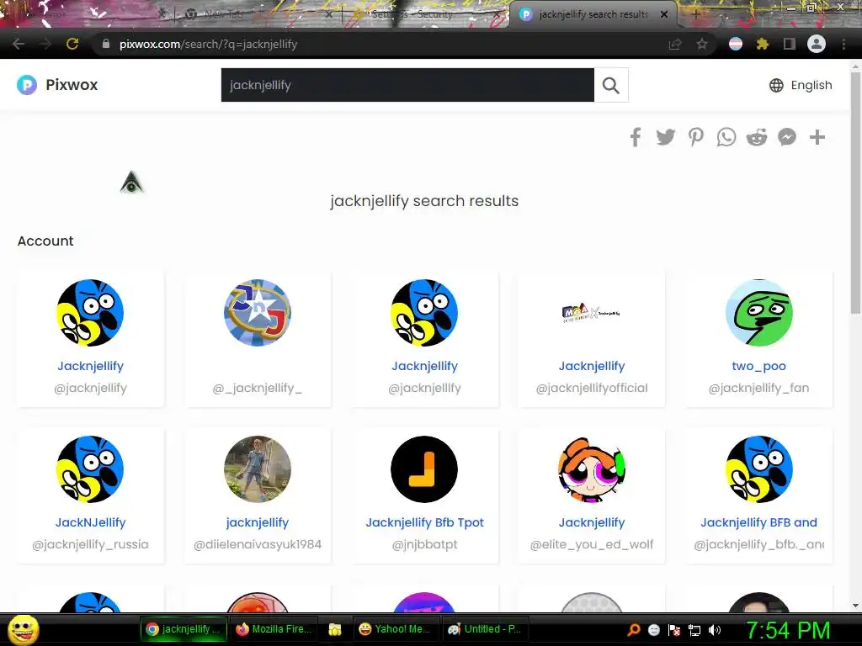Click the page vertical scrollbar

click(x=855, y=193)
